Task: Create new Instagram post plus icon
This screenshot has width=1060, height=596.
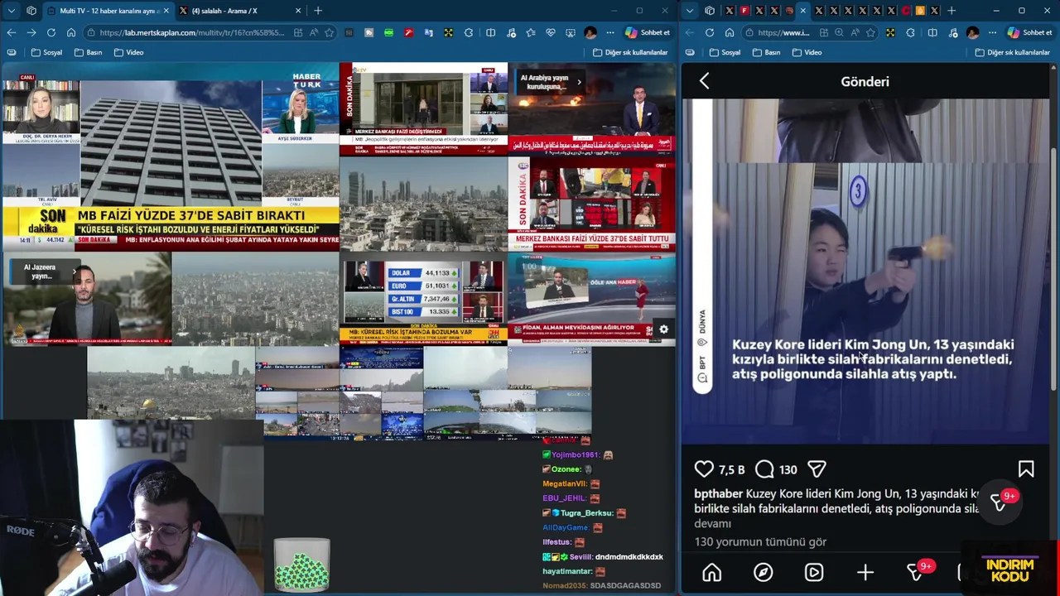Action: [865, 573]
